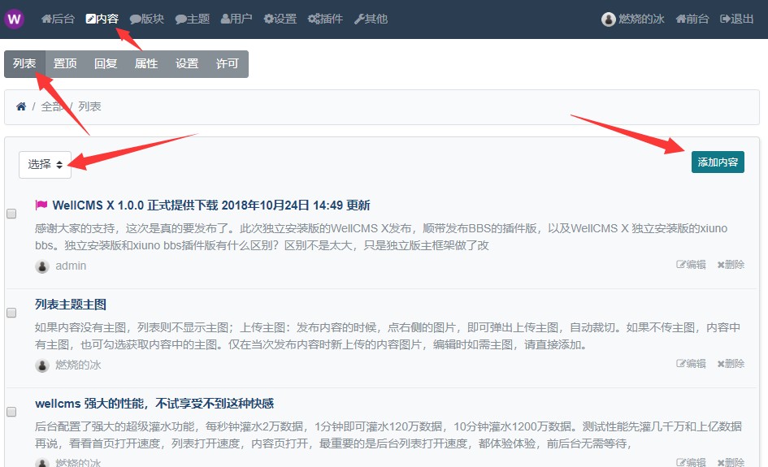
Task: Open the 后台 dashboard menu
Action: [59, 19]
